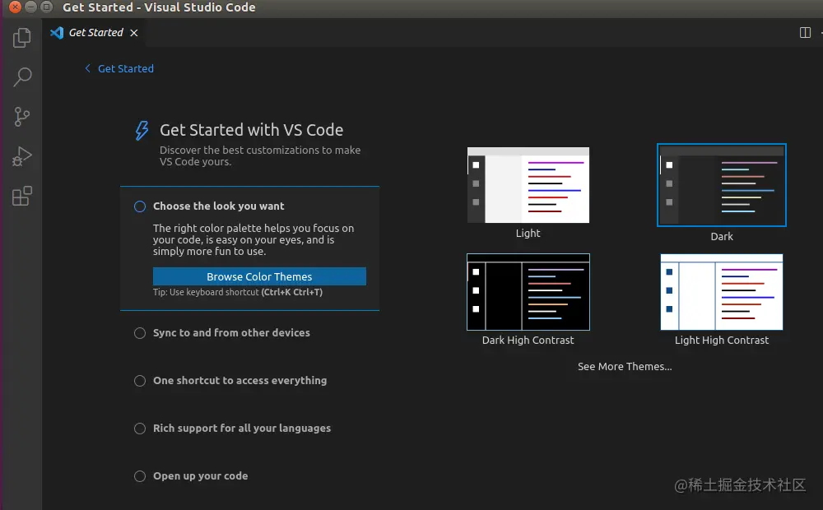Open the Run and Debug view

[21, 155]
